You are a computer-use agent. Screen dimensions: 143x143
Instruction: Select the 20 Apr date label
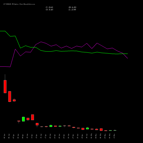point(50,136)
